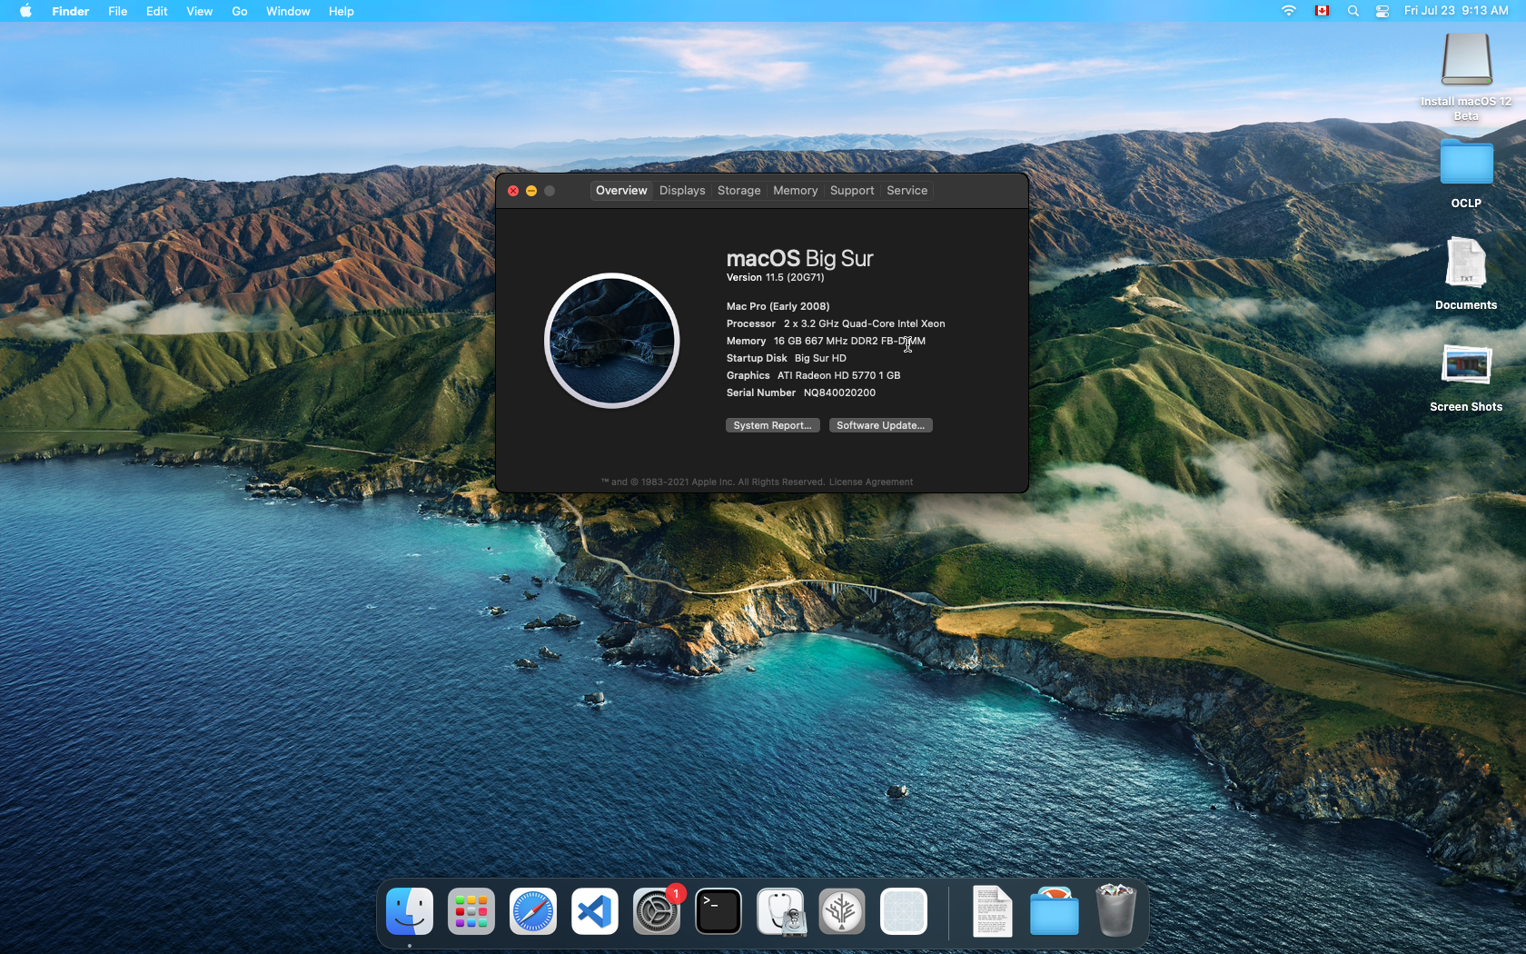This screenshot has width=1526, height=954.
Task: Open the Canadian flag input menu
Action: (1322, 11)
